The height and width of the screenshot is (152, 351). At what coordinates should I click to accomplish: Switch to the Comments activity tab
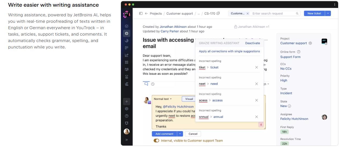146,84
